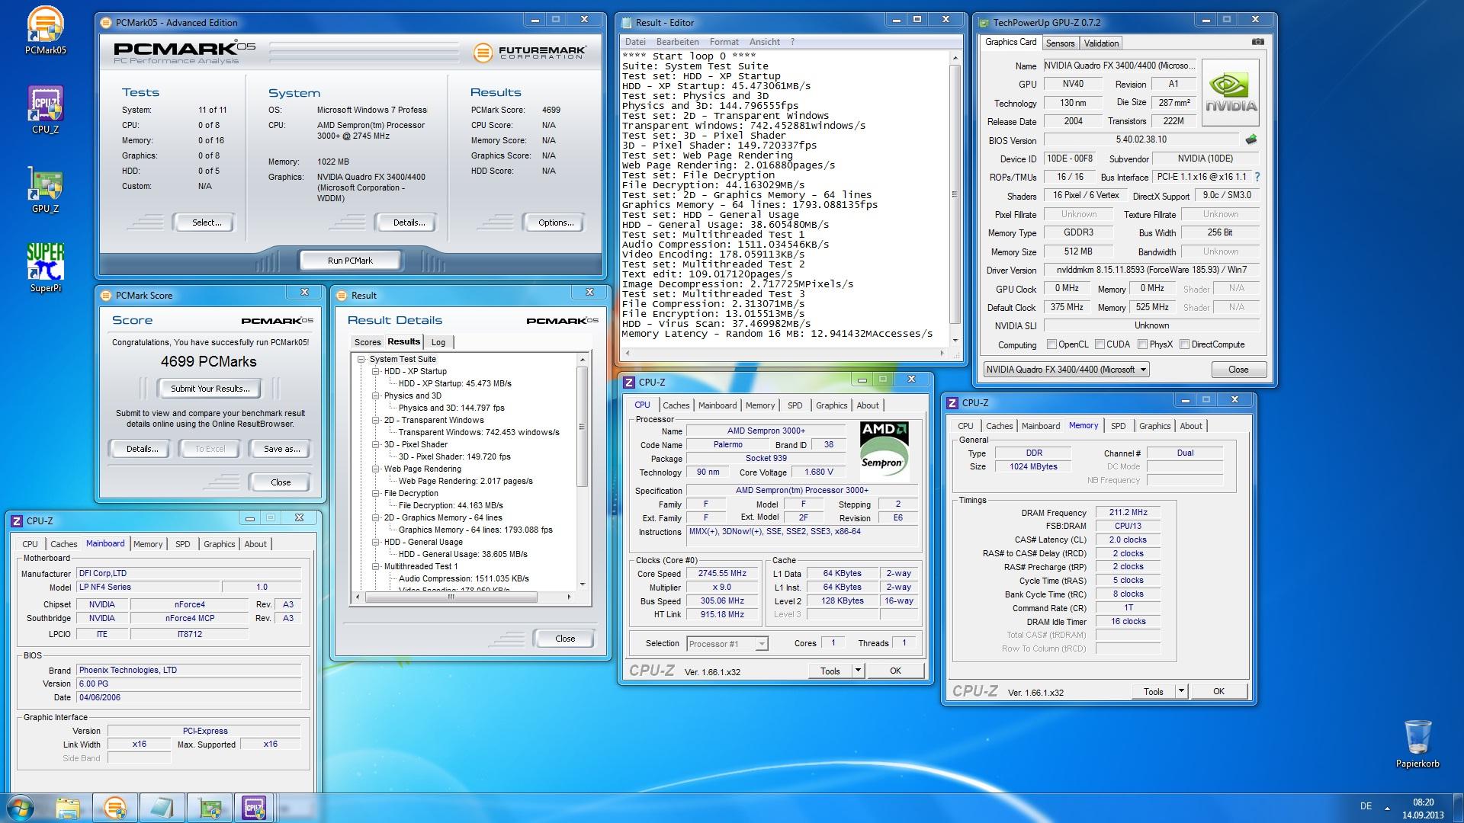This screenshot has height=823, width=1464.
Task: Click the DE language indicator in system tray
Action: (x=1366, y=806)
